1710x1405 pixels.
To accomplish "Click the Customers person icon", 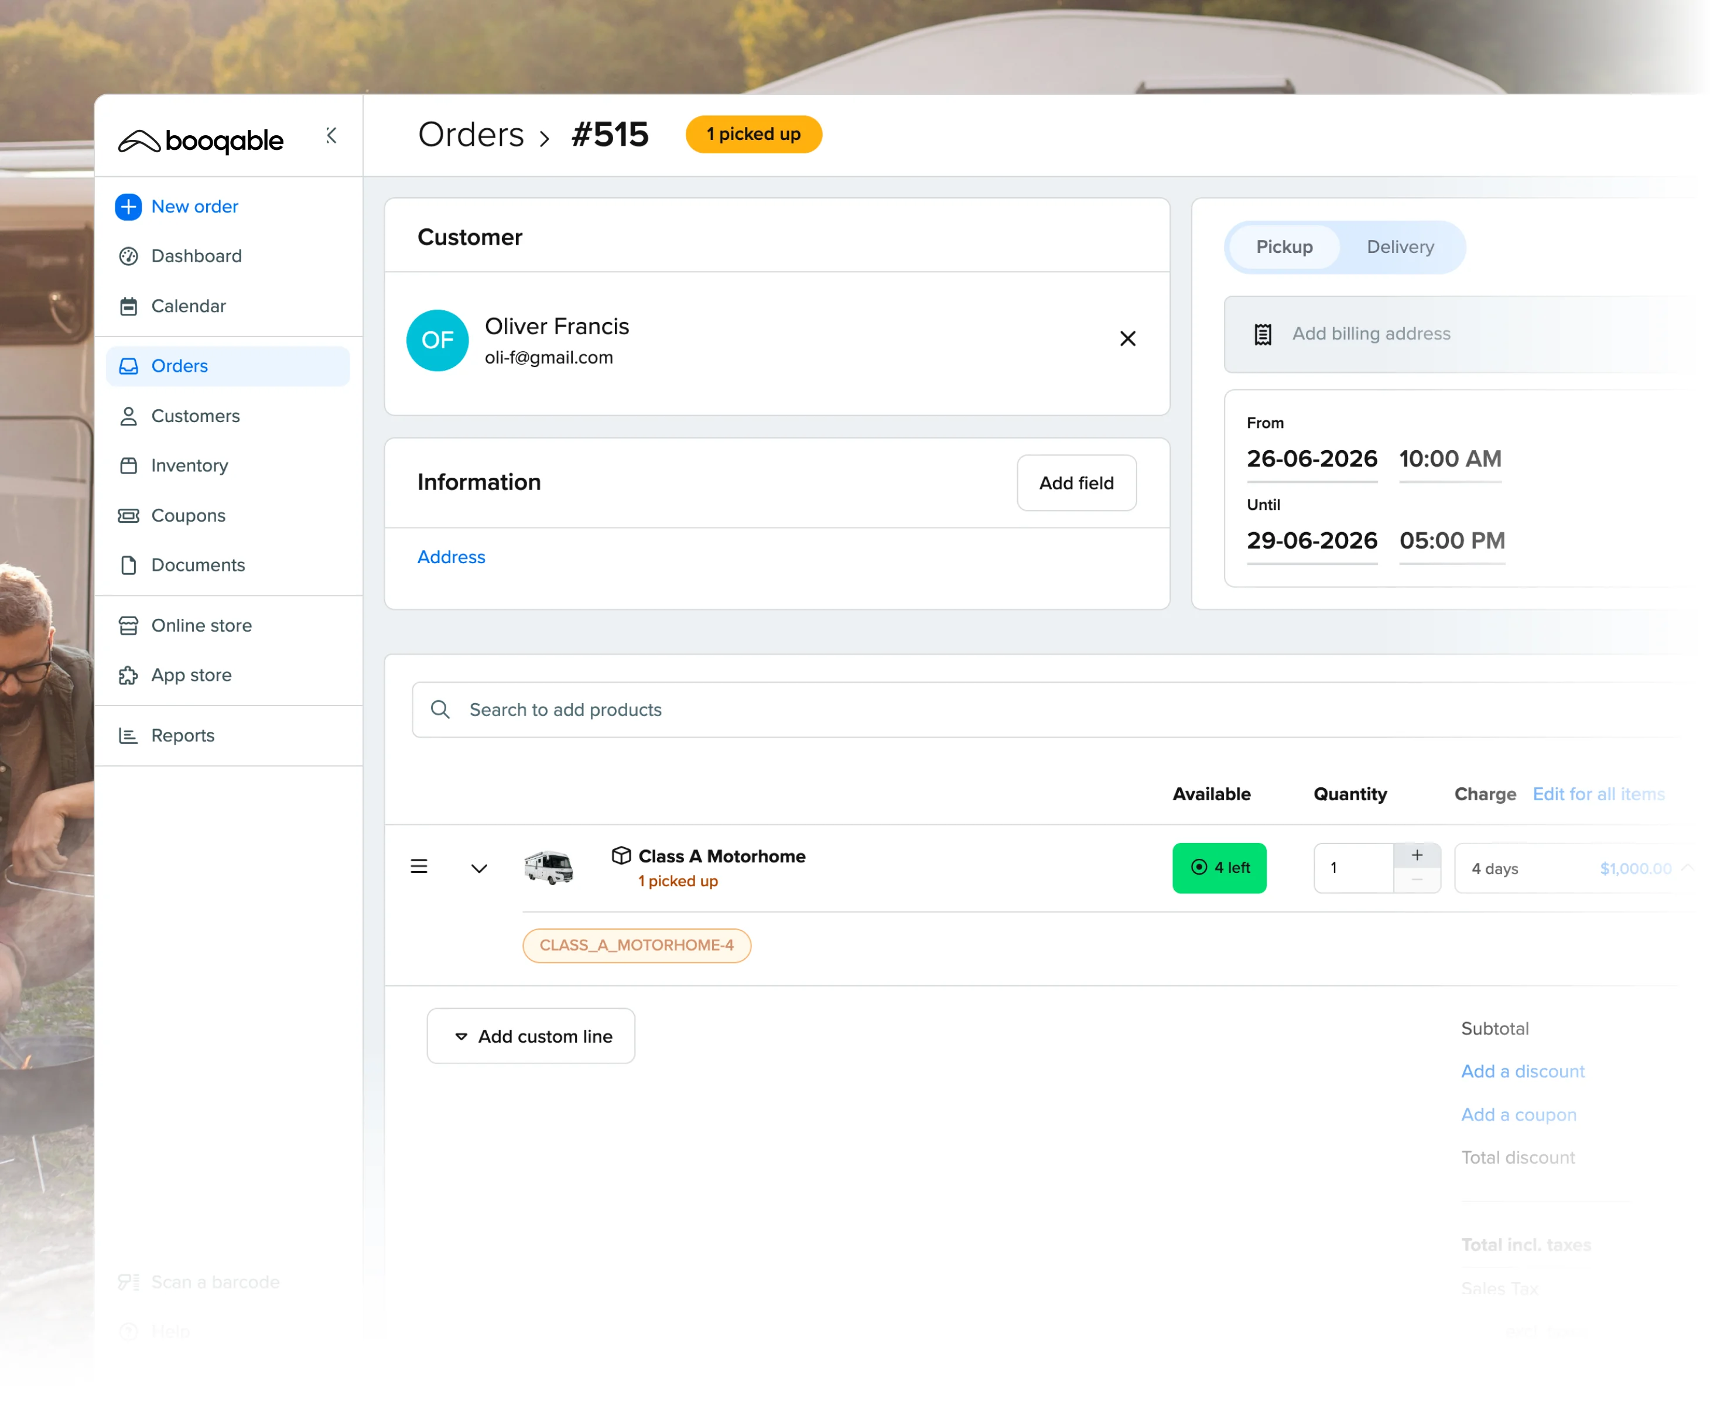I will (x=128, y=417).
